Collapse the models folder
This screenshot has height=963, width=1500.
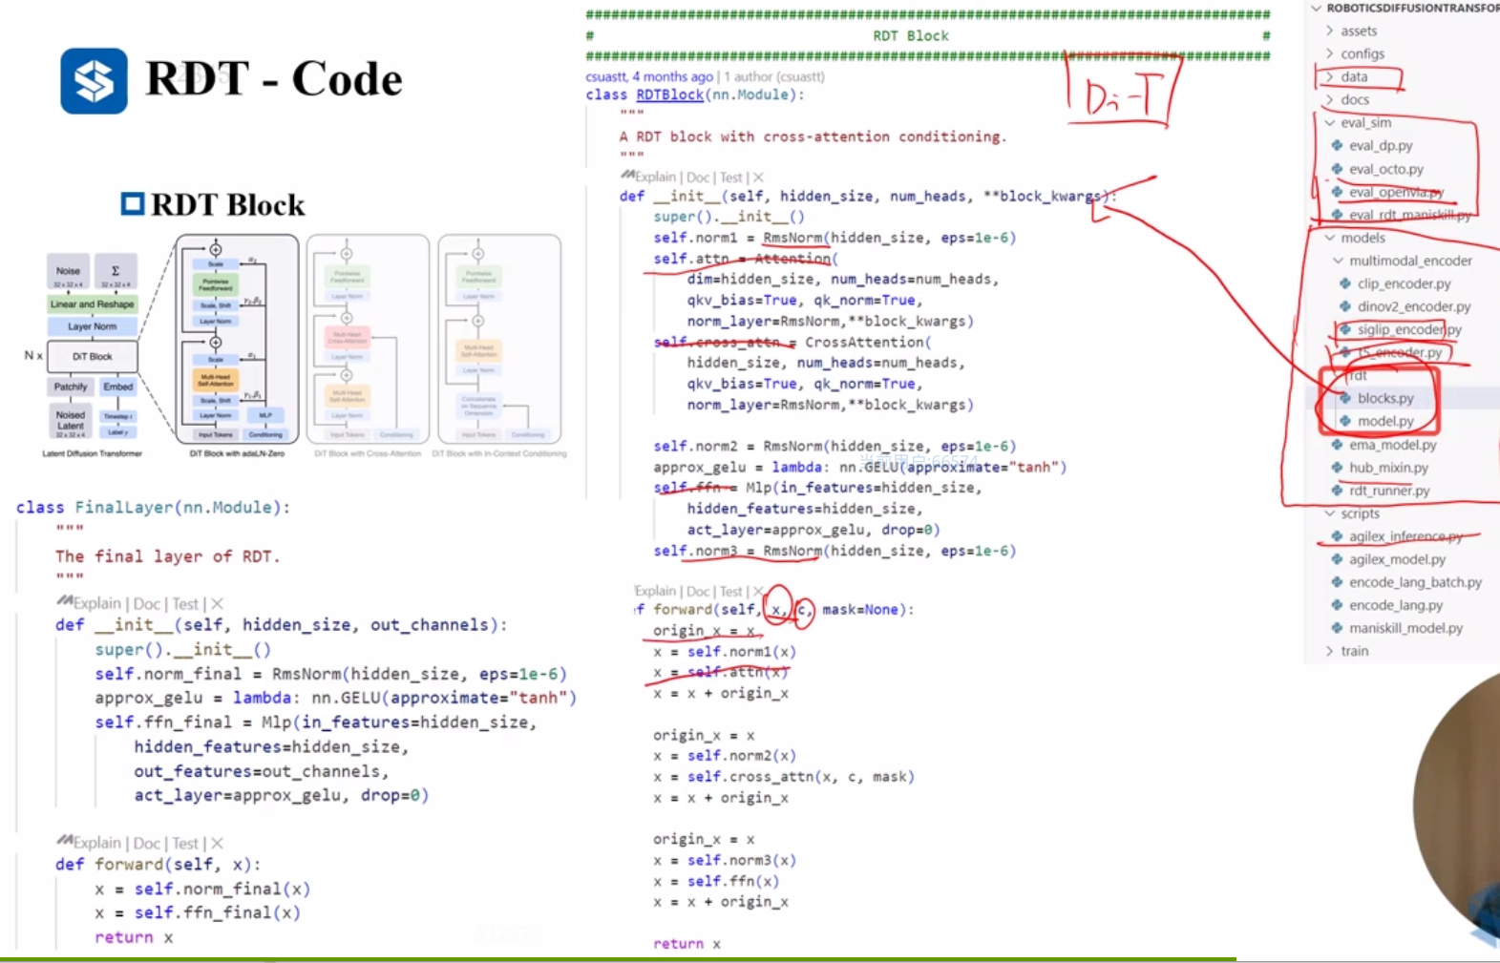[1329, 238]
